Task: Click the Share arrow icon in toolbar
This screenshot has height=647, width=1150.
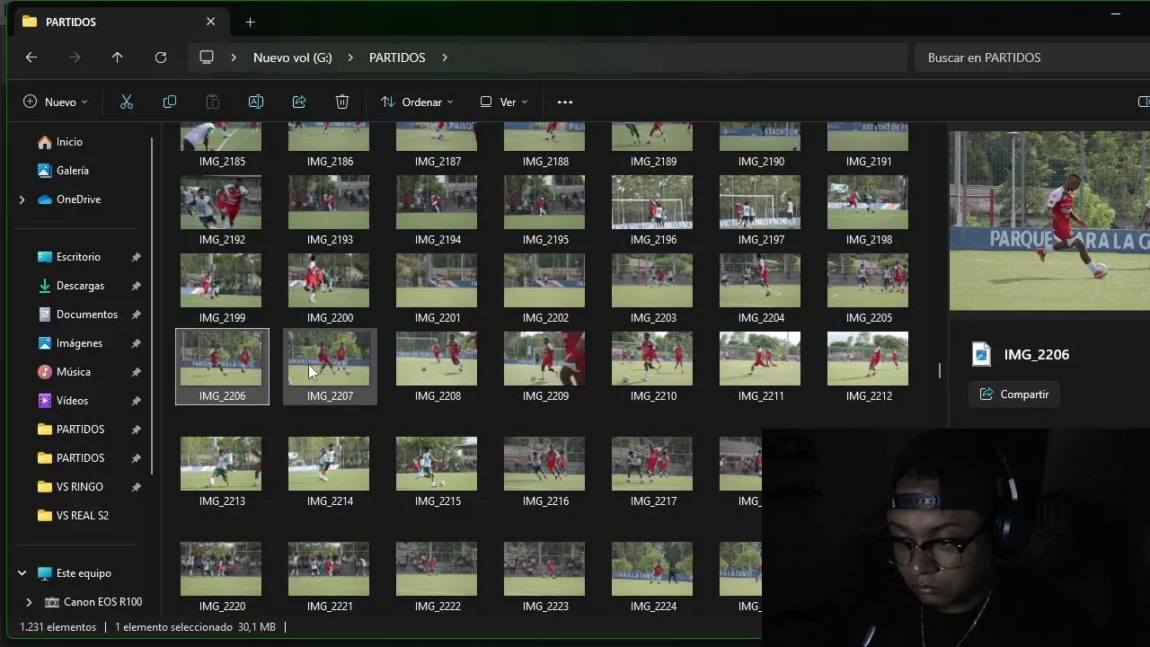Action: click(299, 102)
